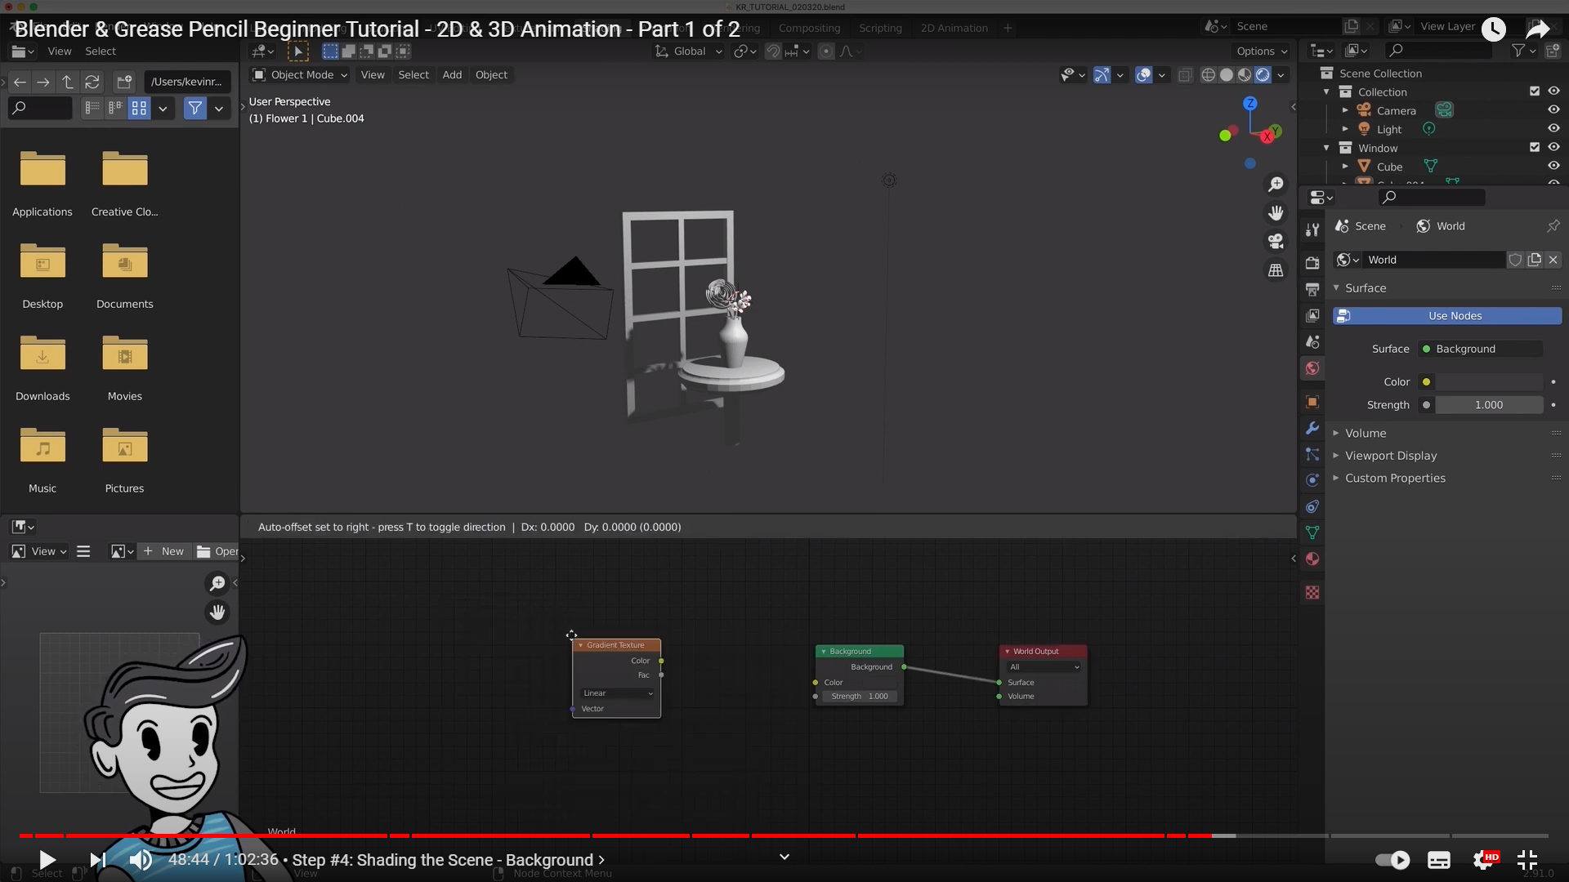Image resolution: width=1569 pixels, height=882 pixels.
Task: Open the Modifier wrench properties tab
Action: pyautogui.click(x=1312, y=428)
